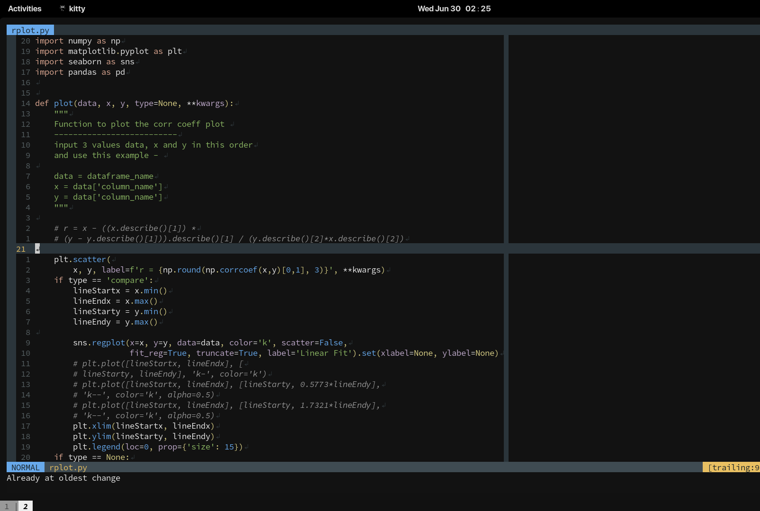Click the 'data = dataframe_name' line

tap(104, 176)
